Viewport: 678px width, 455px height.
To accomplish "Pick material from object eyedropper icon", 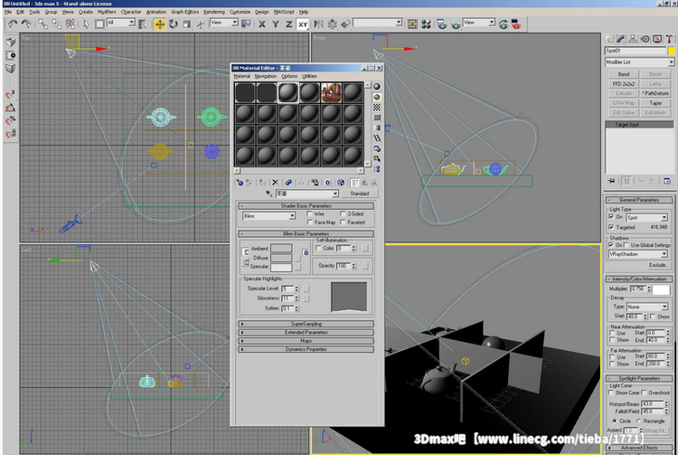I will [269, 194].
